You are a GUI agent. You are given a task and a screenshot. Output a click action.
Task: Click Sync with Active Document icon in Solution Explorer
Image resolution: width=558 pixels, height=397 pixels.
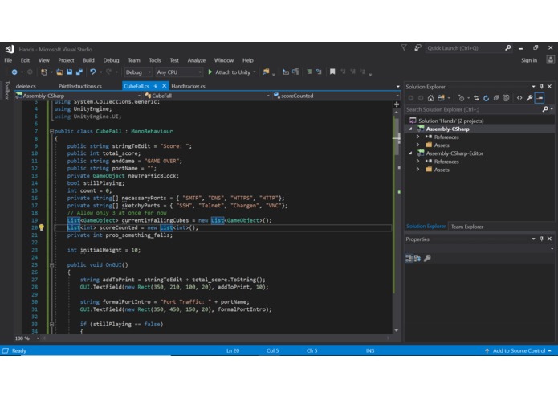pos(476,98)
